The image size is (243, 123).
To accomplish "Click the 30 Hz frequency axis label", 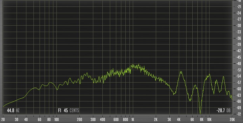I will point(17,119).
